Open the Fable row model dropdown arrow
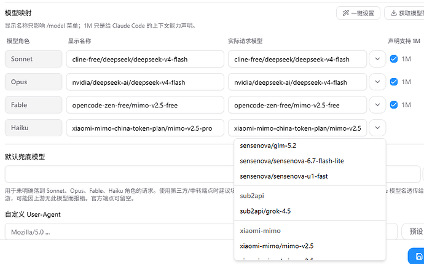 [377, 104]
